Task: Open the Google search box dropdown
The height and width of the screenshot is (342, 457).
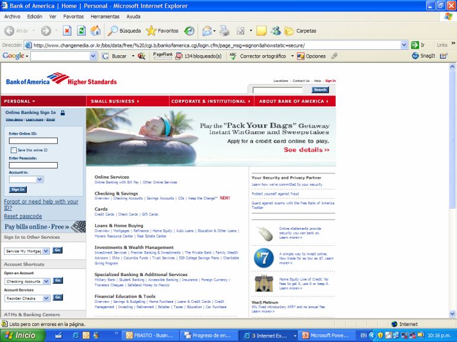Action: (x=93, y=56)
